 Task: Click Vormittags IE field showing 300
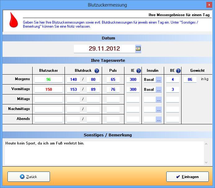click(133, 89)
